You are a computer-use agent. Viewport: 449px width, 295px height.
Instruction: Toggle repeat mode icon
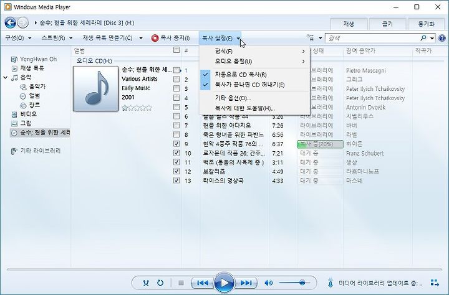[160, 283]
